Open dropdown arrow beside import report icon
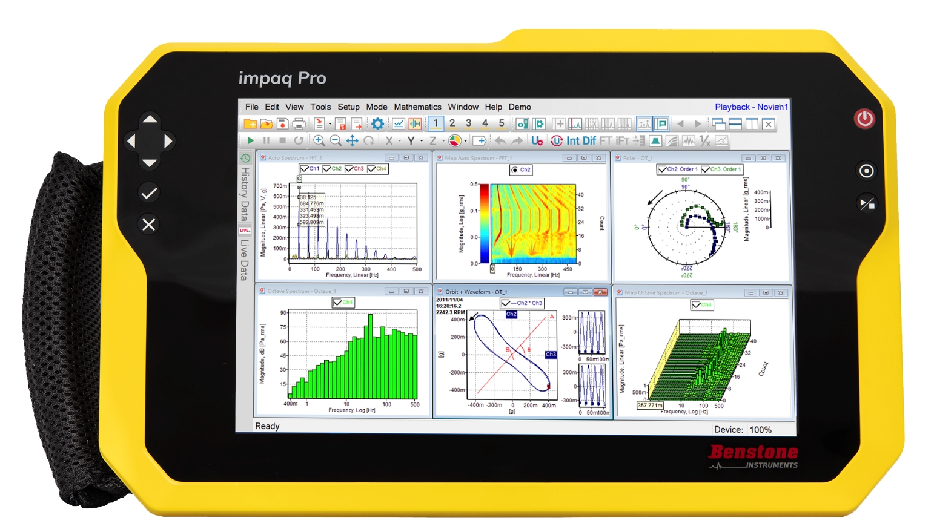934x529 pixels. click(330, 124)
